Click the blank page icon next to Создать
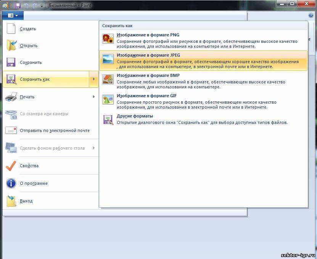Image resolution: width=317 pixels, height=259 pixels. coord(11,29)
